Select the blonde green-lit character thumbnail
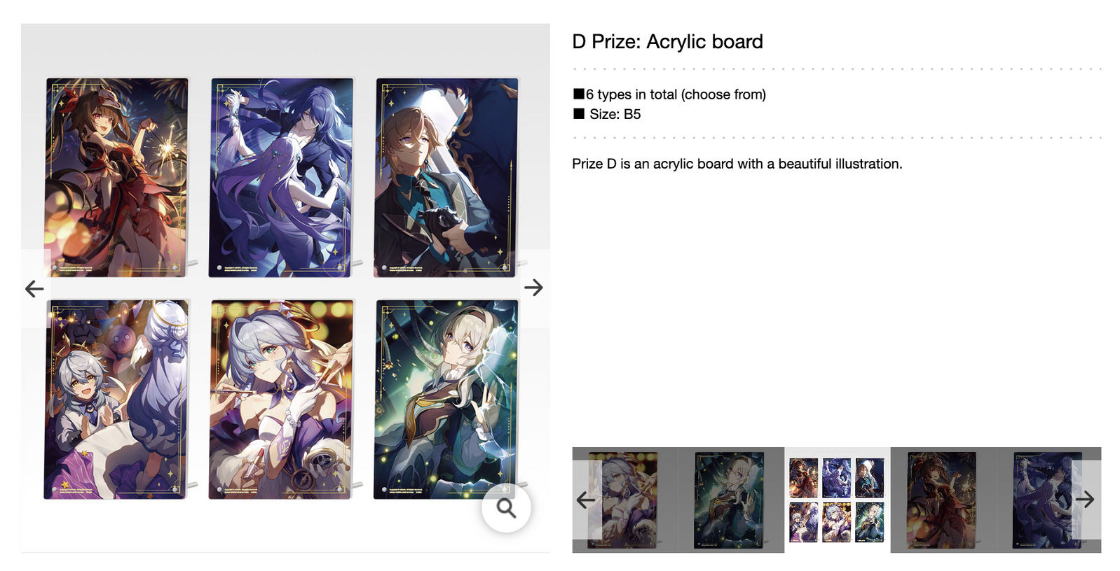 (731, 500)
